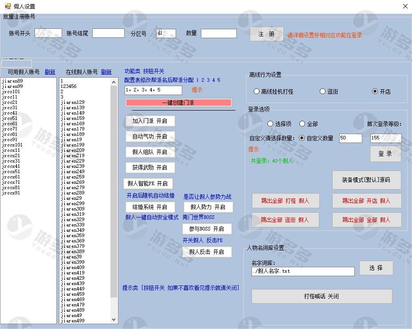Click the first login level field showing 155
This screenshot has width=412, height=329.
[x=386, y=138]
